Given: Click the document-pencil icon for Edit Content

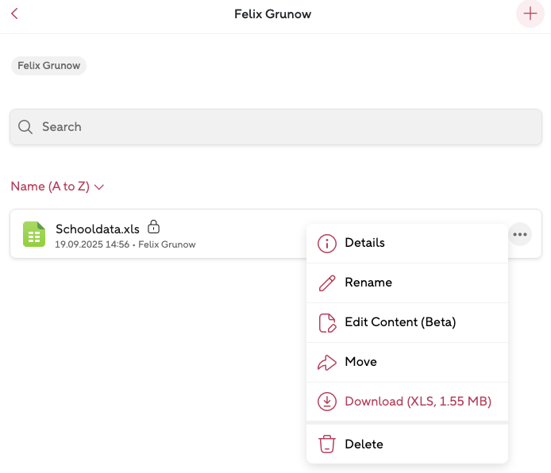Looking at the screenshot, I should [326, 322].
